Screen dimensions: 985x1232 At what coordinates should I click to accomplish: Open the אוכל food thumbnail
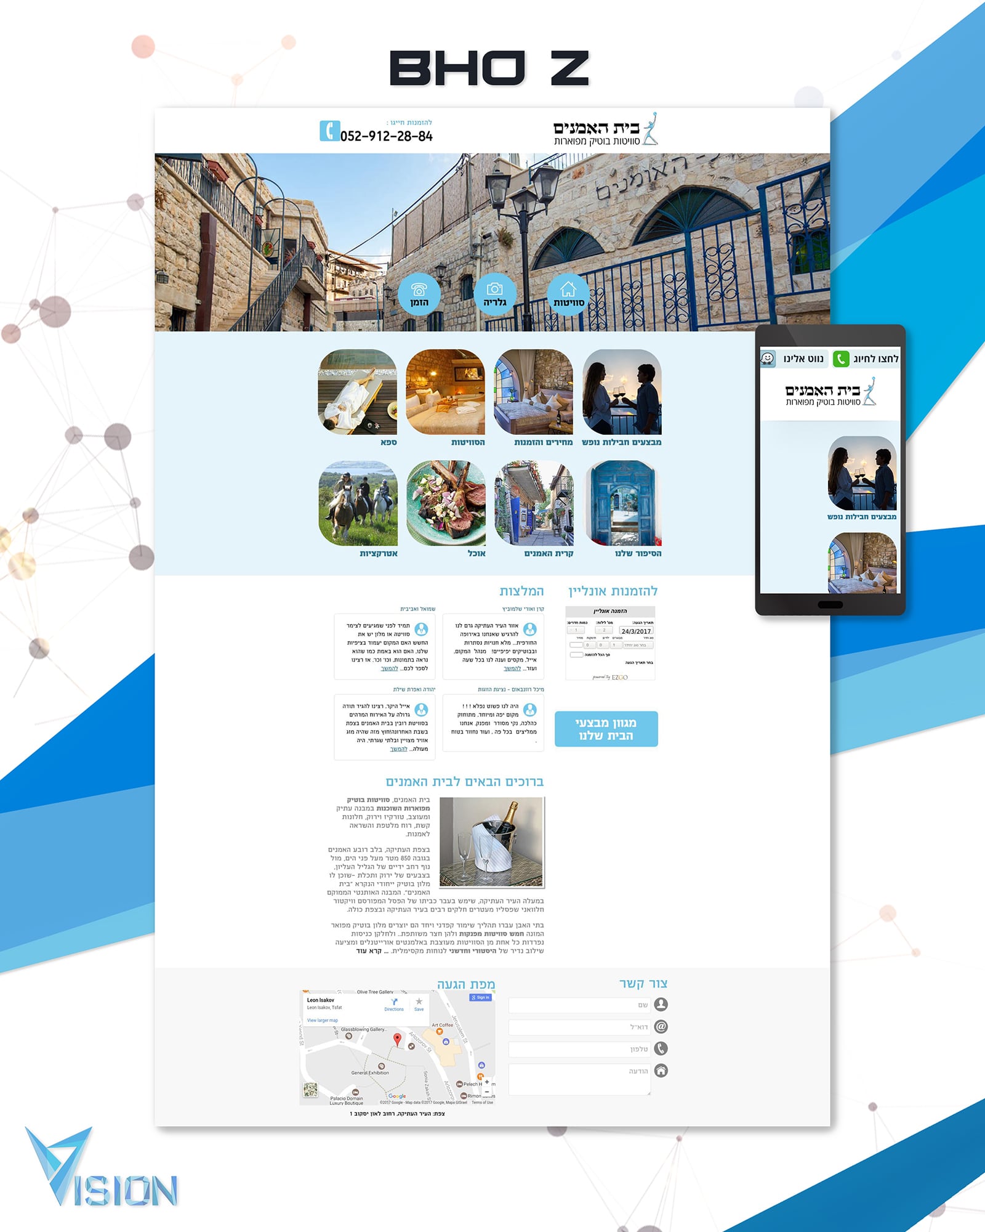[x=446, y=503]
